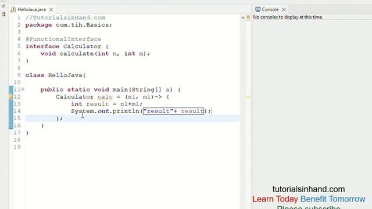The image size is (372, 209).
Task: Click inside the highlighted "result"+ result box
Action: pyautogui.click(x=173, y=111)
